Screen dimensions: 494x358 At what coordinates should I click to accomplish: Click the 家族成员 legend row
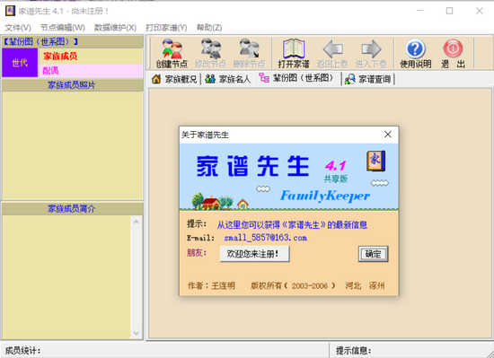[x=91, y=57]
